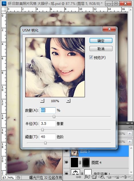Click the 图层 4 layer name

tap(96, 163)
